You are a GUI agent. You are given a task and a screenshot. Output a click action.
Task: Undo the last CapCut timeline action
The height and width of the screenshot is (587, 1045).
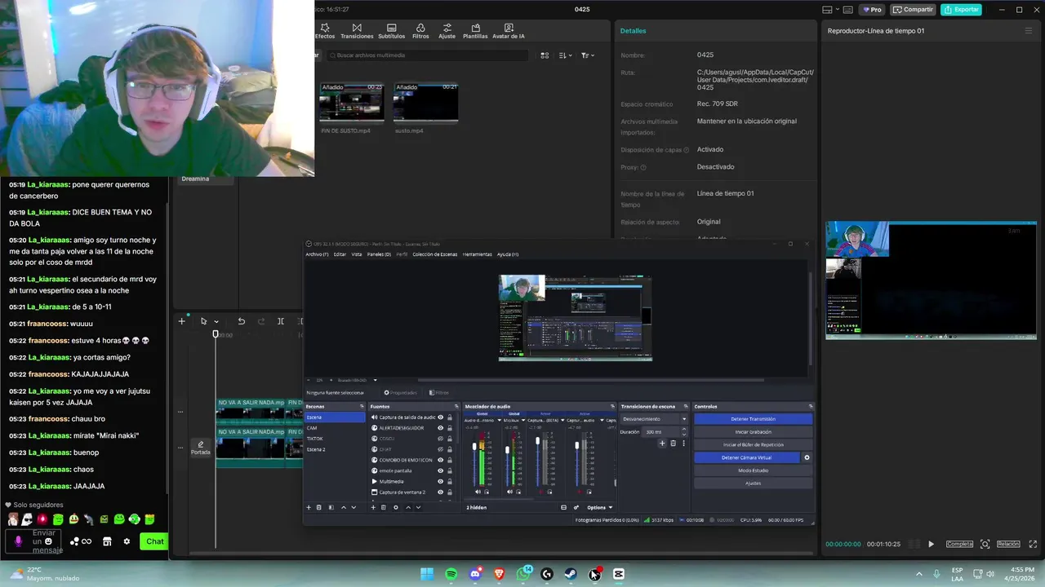pos(241,321)
